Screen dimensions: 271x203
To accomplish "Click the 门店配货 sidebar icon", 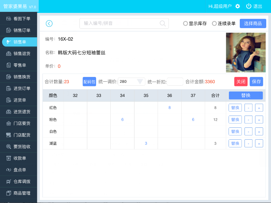I will pyautogui.click(x=8, y=135).
